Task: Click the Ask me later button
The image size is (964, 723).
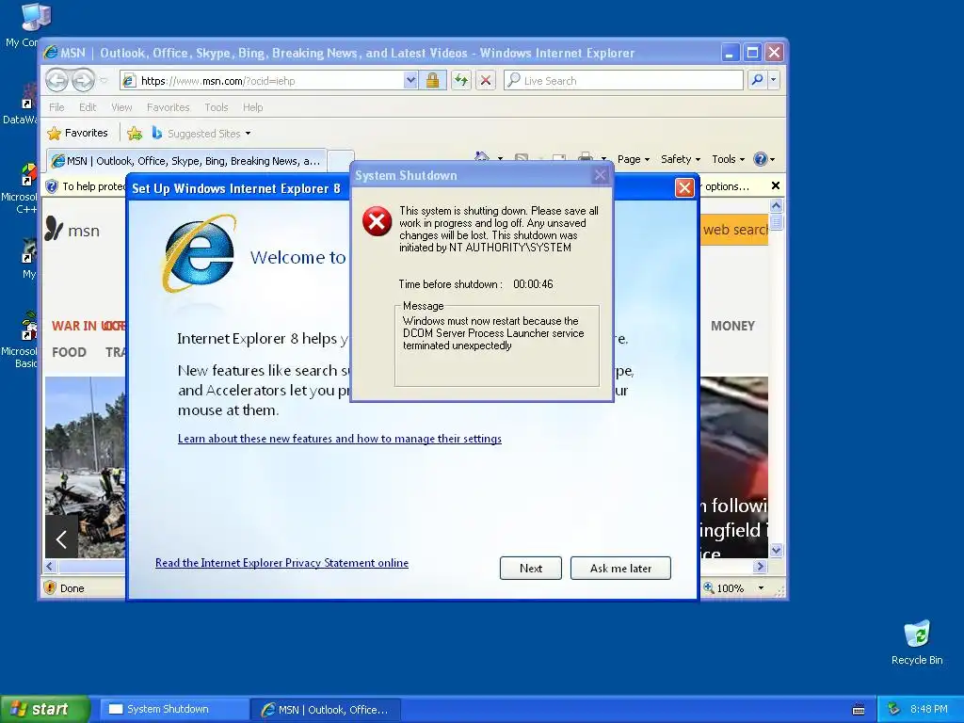Action: click(x=620, y=568)
